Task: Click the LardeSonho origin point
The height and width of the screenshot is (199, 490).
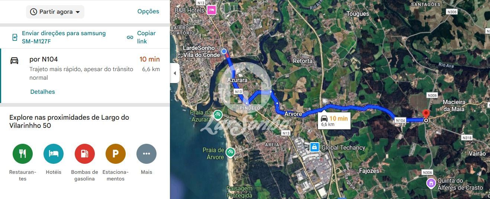Action: pyautogui.click(x=224, y=51)
